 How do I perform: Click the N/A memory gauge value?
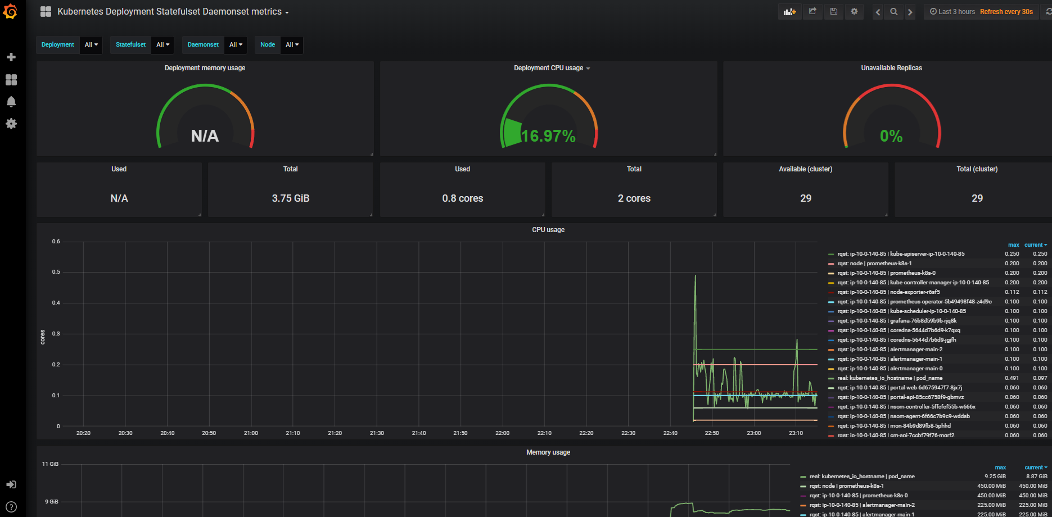click(x=205, y=136)
